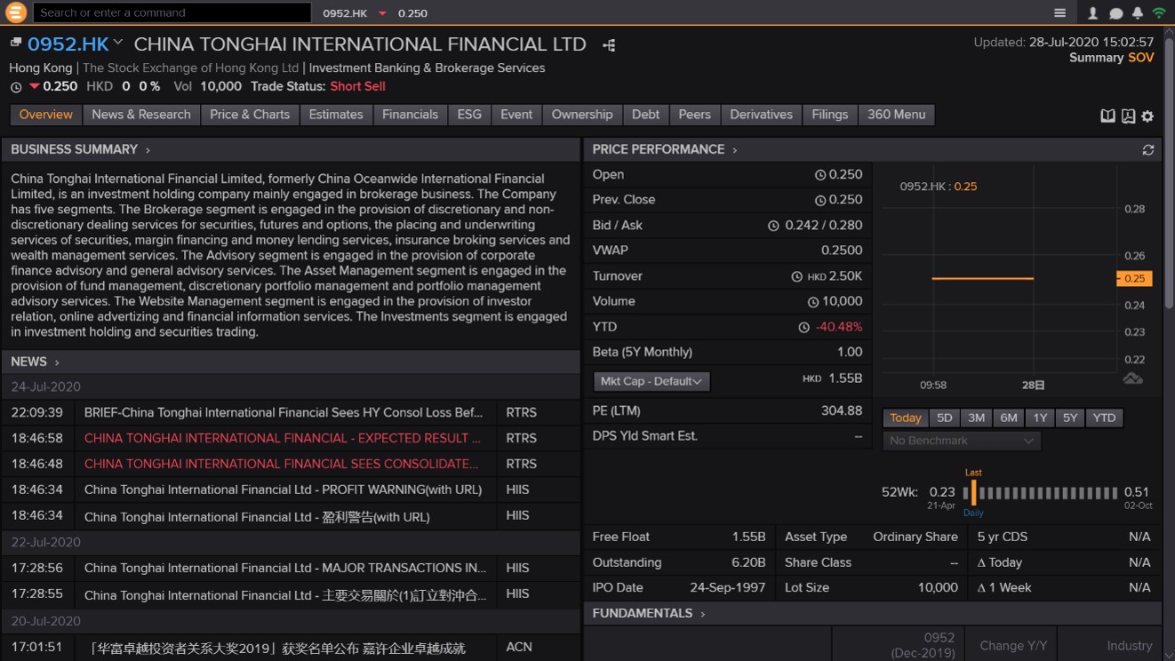The image size is (1175, 661).
Task: Open the messenger chat bubble icon
Action: pos(1115,13)
